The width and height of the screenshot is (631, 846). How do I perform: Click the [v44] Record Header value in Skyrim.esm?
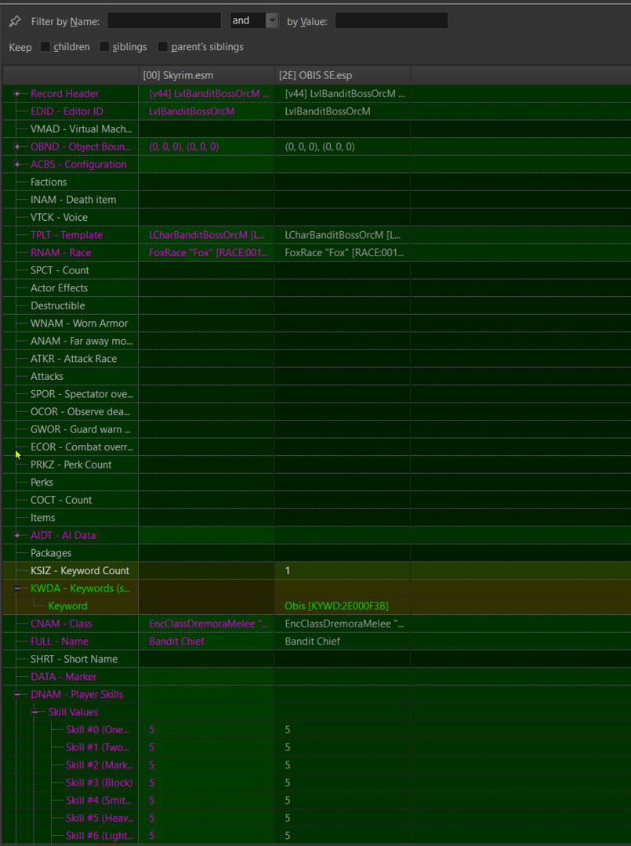click(209, 94)
